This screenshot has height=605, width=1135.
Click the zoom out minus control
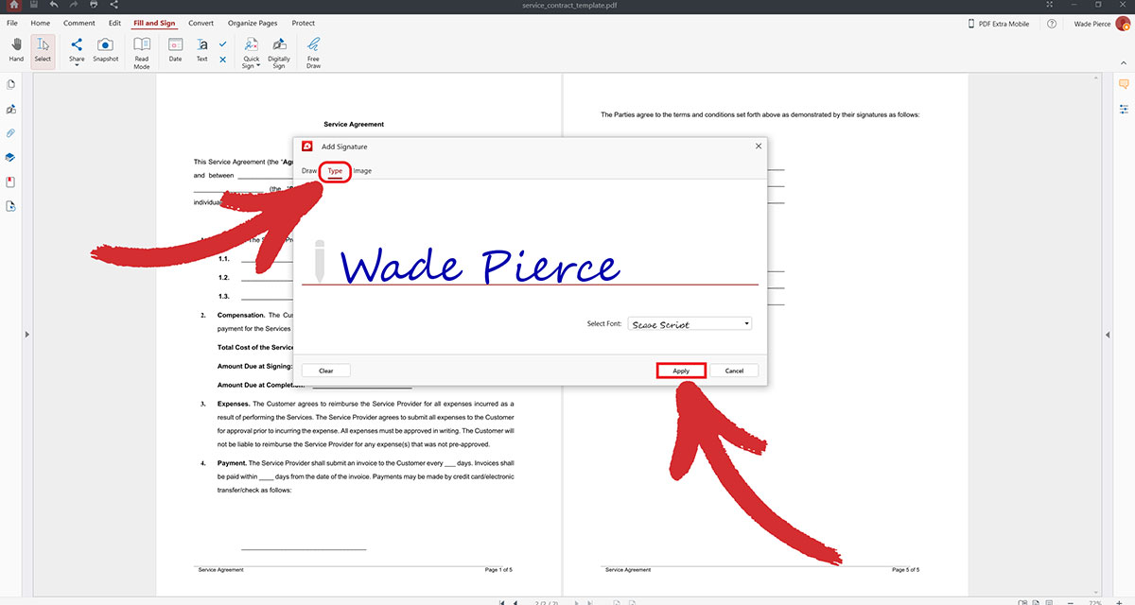pyautogui.click(x=1071, y=602)
